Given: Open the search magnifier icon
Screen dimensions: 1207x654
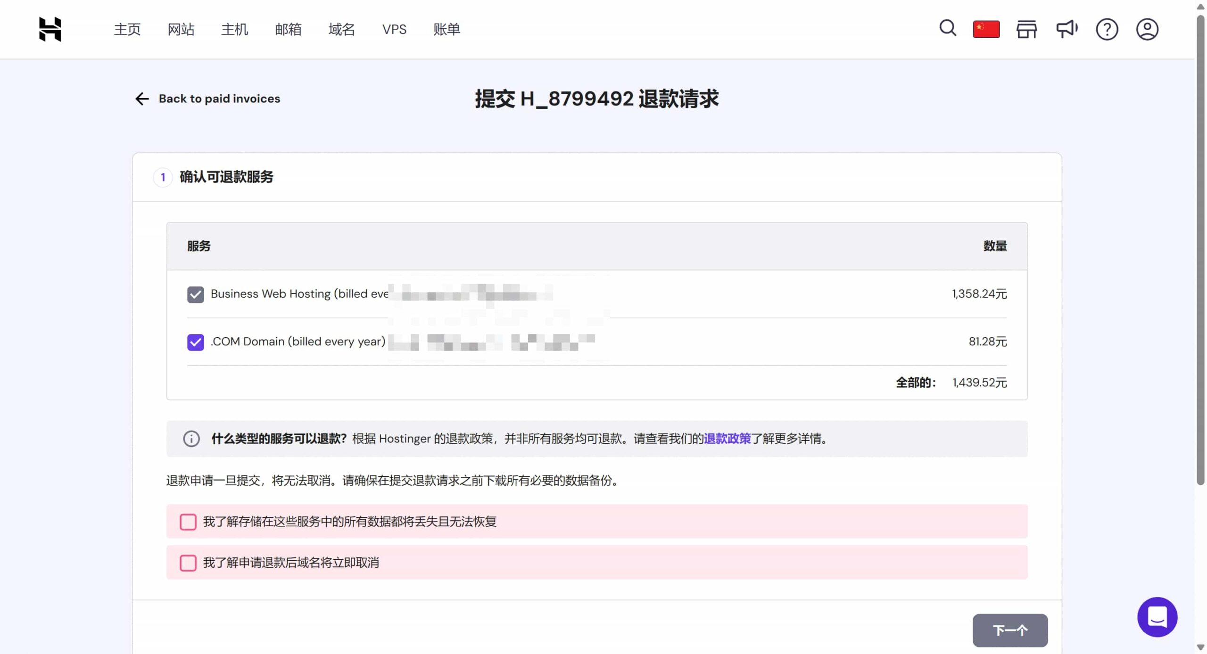Looking at the screenshot, I should (x=947, y=28).
